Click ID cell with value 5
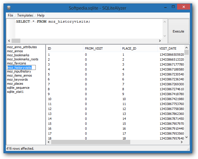Image resolution: width=198 pixels, height=159 pixels. [x=49, y=74]
